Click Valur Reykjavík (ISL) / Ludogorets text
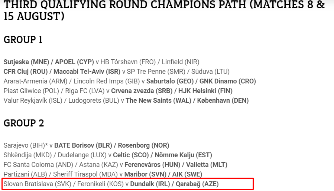The image size is (334, 191). tap(61, 101)
